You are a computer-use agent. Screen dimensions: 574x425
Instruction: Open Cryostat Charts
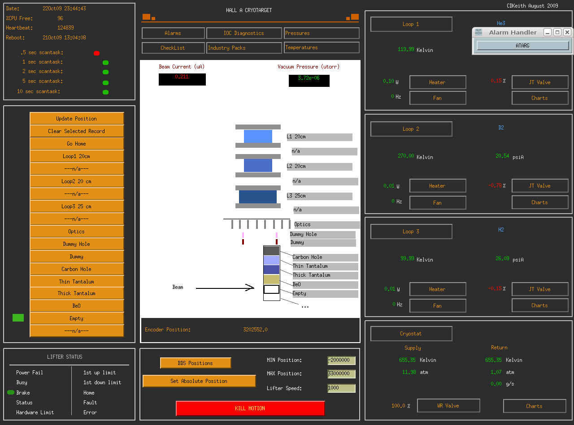coord(535,406)
